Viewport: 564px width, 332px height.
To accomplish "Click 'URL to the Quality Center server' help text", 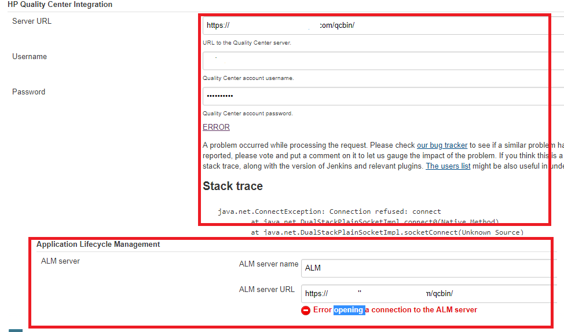I will (247, 43).
